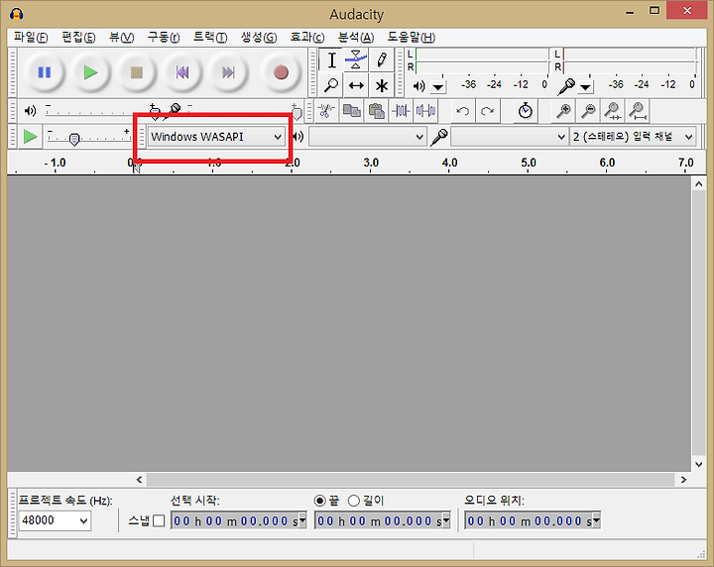Select the Zoom magnifier tool

[331, 85]
